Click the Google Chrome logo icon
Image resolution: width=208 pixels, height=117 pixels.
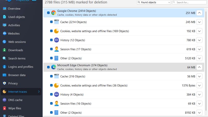coord(54,13)
